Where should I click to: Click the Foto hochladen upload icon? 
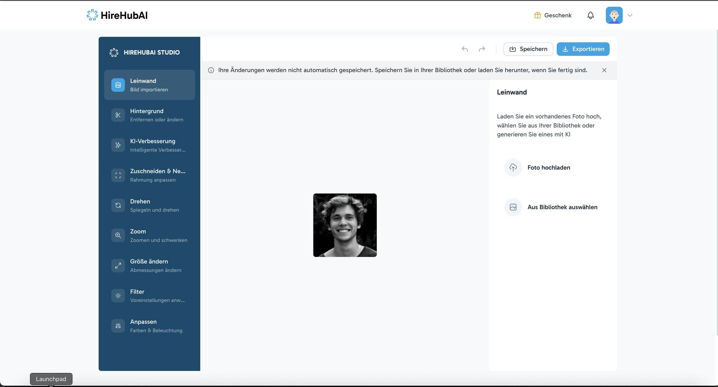coord(513,167)
